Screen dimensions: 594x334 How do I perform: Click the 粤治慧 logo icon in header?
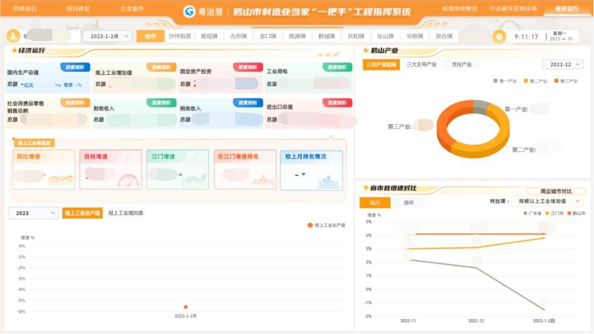[x=189, y=12]
